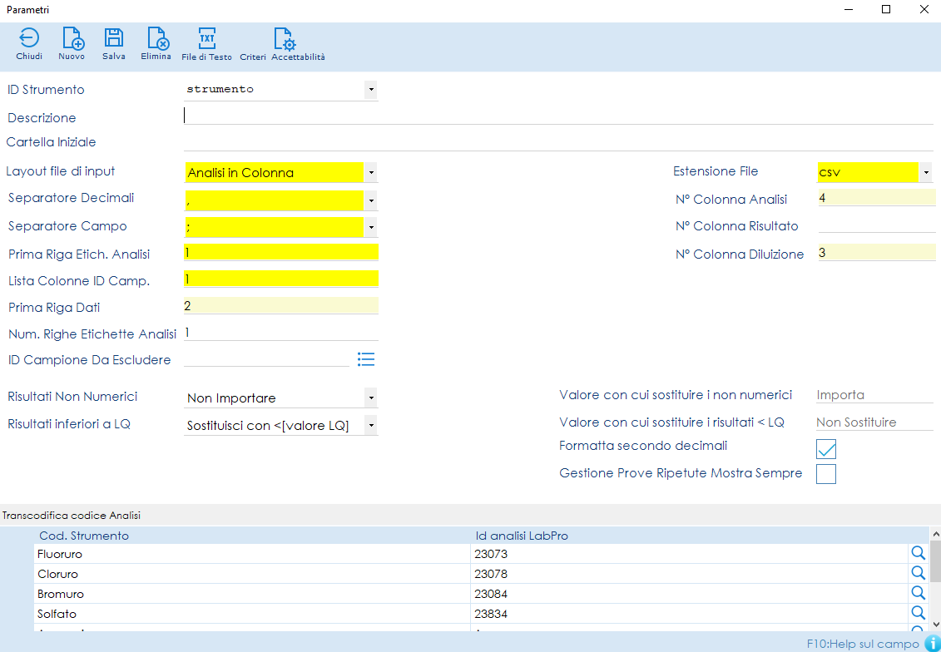Select the Solfato cell
Image resolution: width=941 pixels, height=652 pixels.
pyautogui.click(x=253, y=614)
